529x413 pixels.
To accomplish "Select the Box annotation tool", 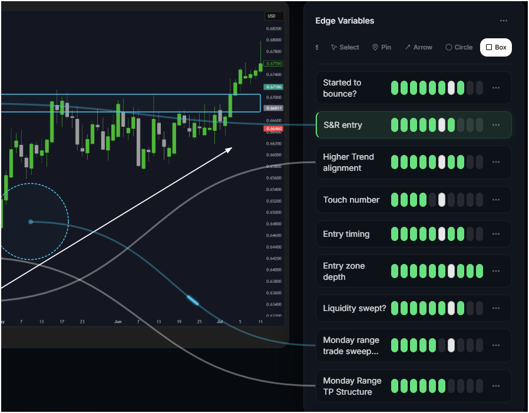I will click(495, 47).
